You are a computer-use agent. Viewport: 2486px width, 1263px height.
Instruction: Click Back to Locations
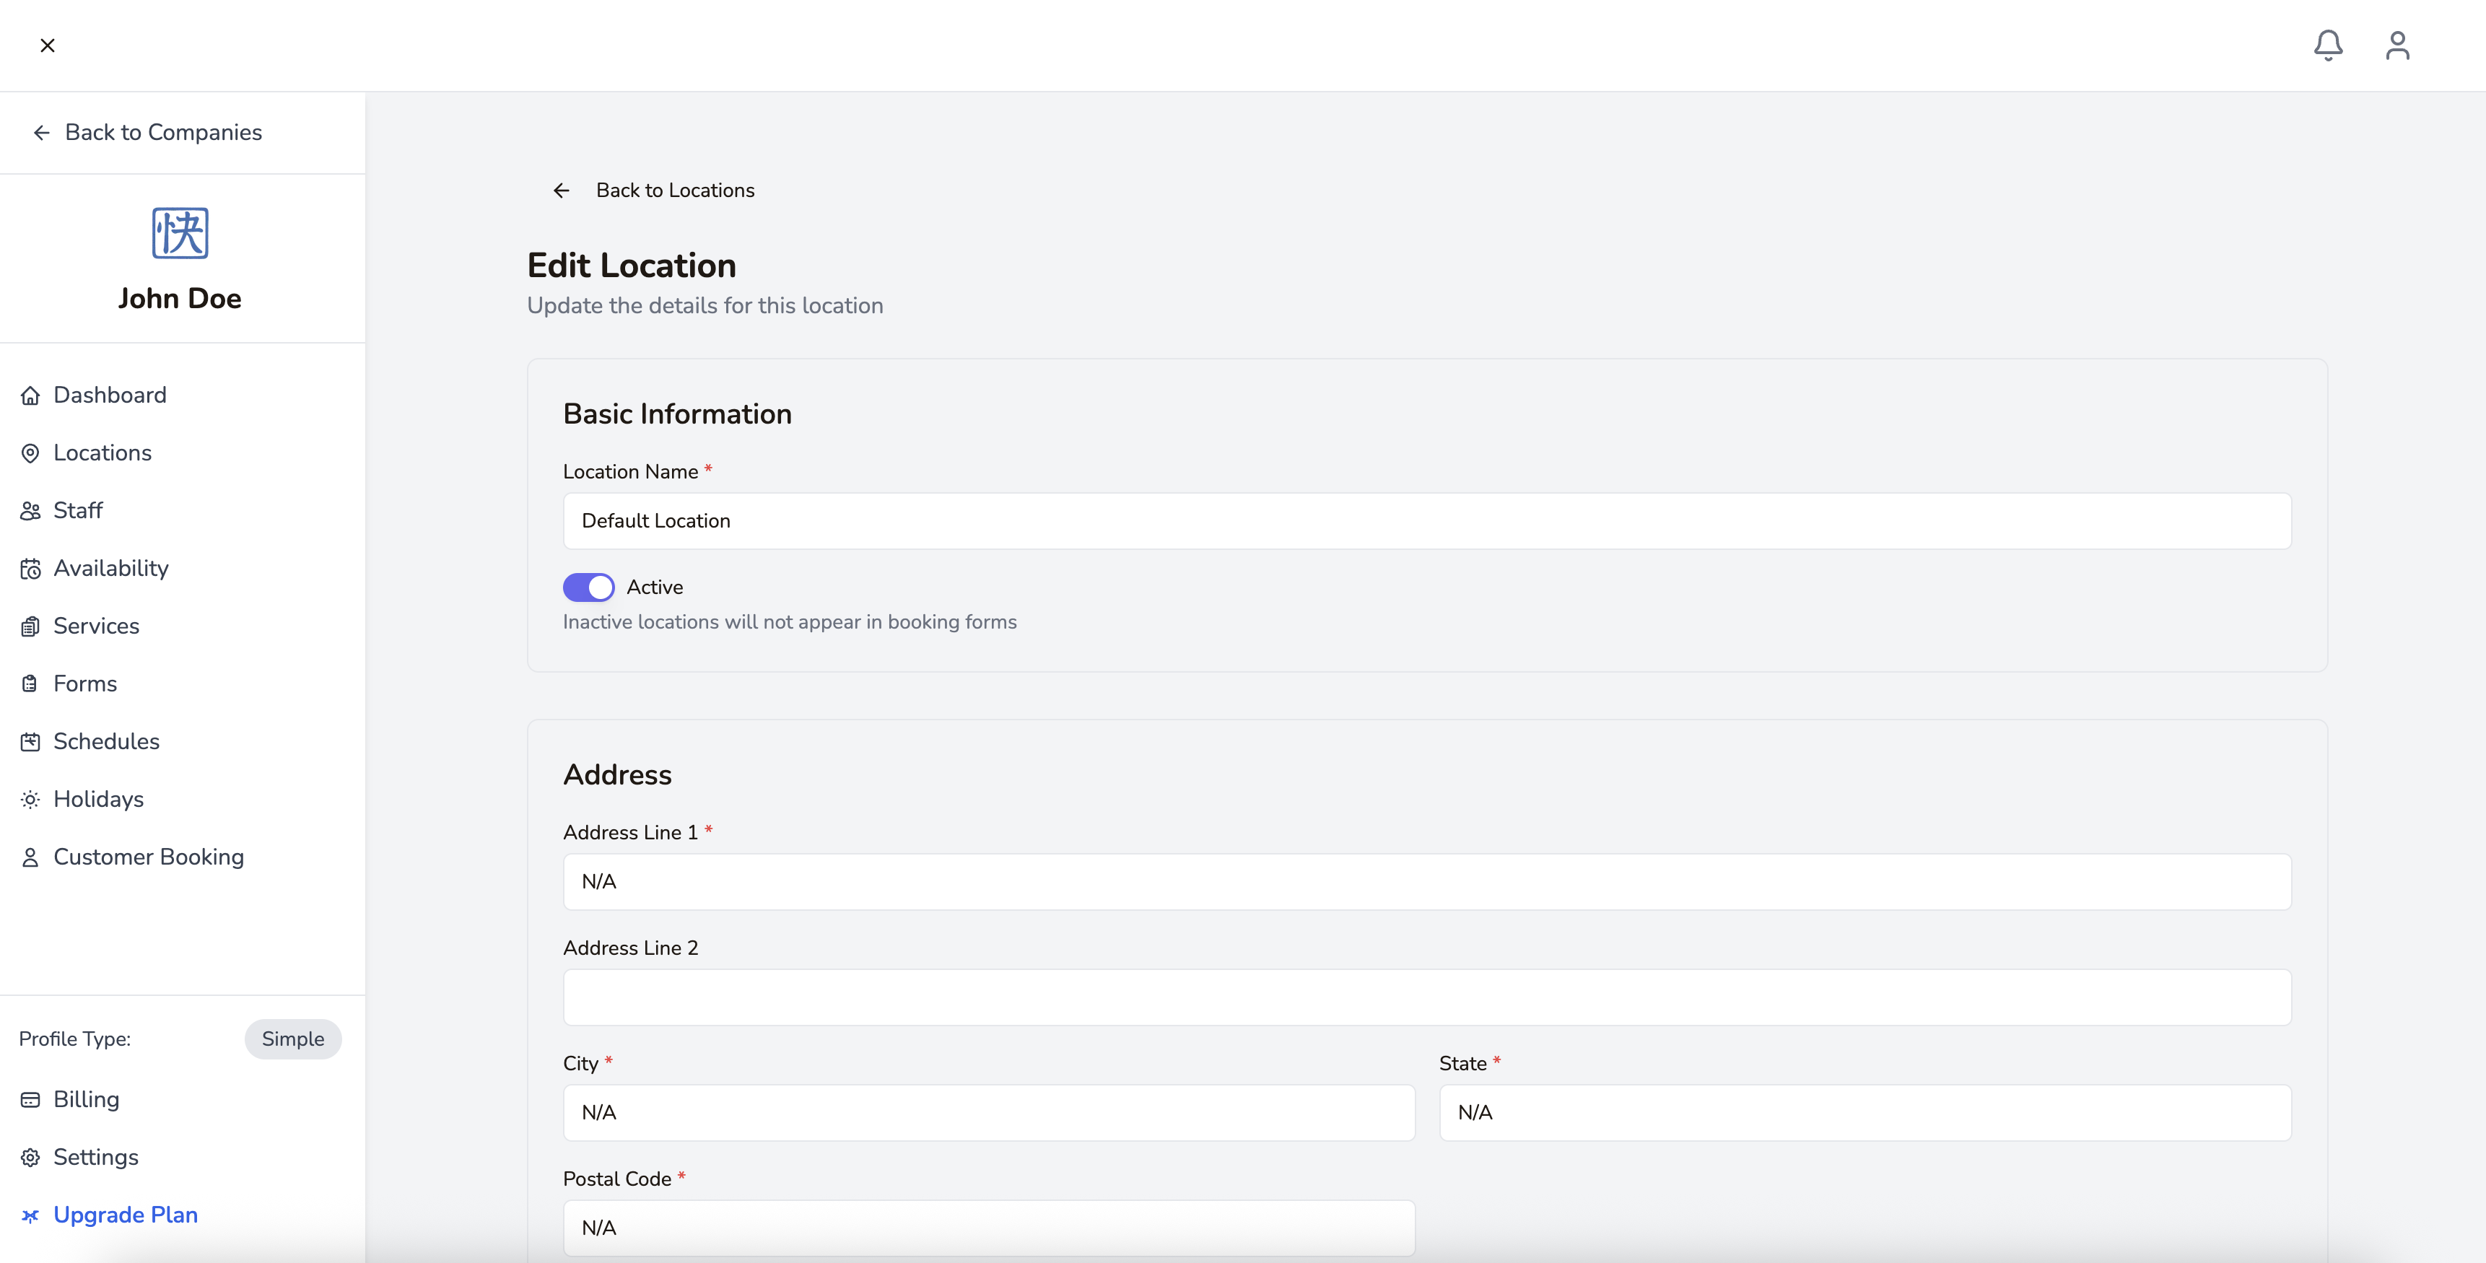[x=673, y=190]
